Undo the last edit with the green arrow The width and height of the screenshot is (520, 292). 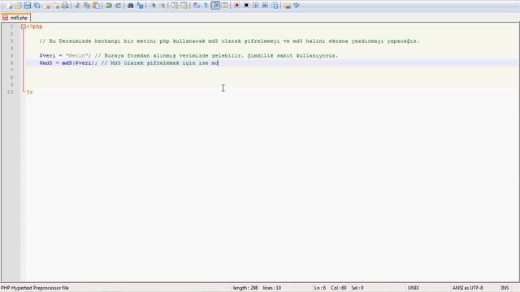[x=108, y=6]
